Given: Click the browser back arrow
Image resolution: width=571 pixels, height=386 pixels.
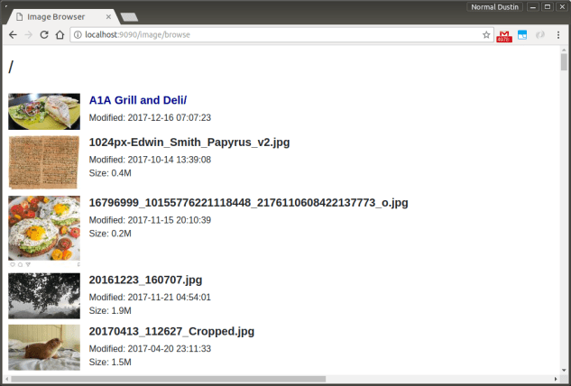Looking at the screenshot, I should click(x=13, y=34).
